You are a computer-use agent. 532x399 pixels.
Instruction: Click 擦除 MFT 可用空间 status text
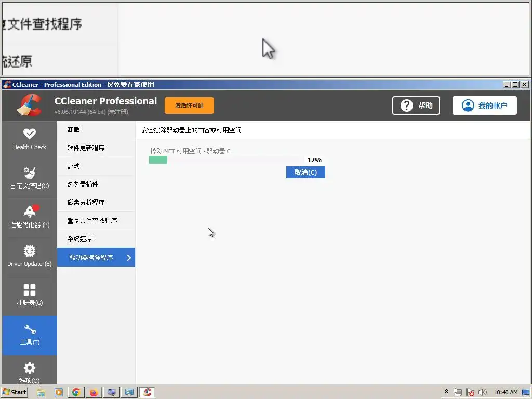click(190, 151)
